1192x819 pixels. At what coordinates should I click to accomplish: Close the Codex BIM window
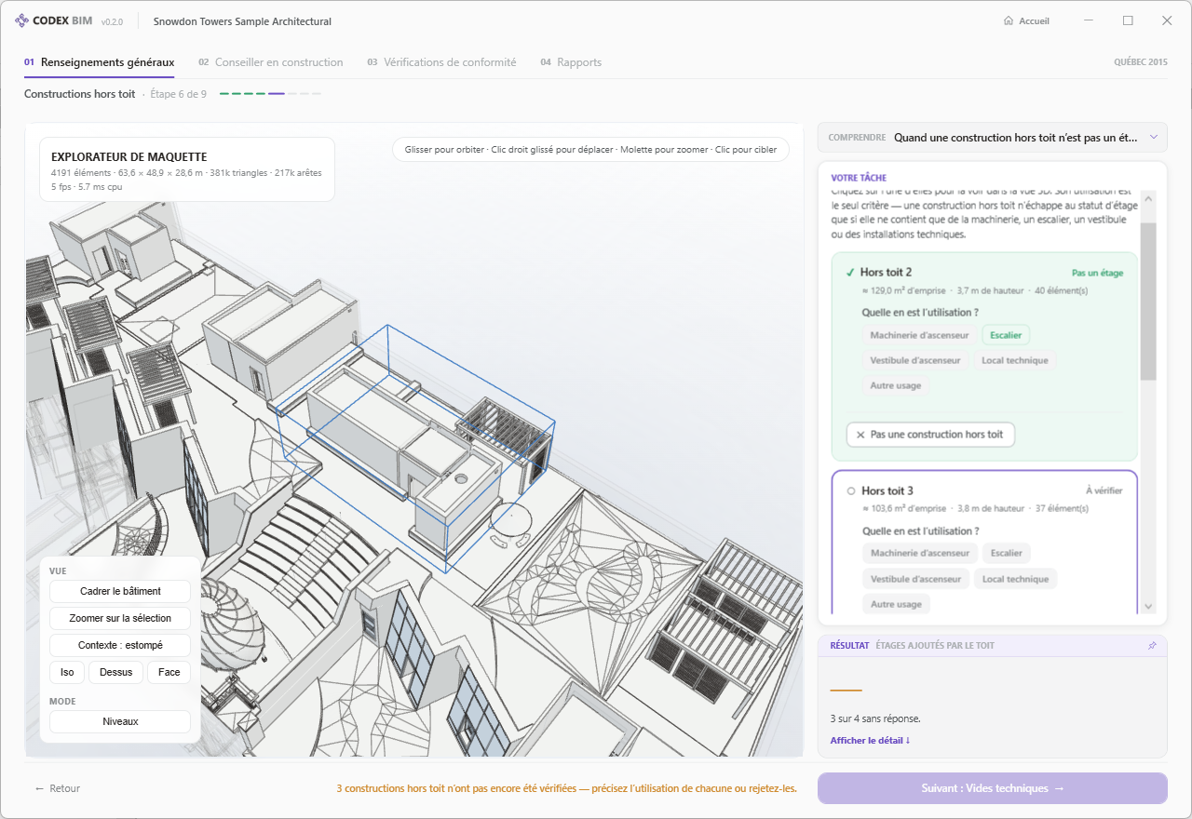[1167, 20]
